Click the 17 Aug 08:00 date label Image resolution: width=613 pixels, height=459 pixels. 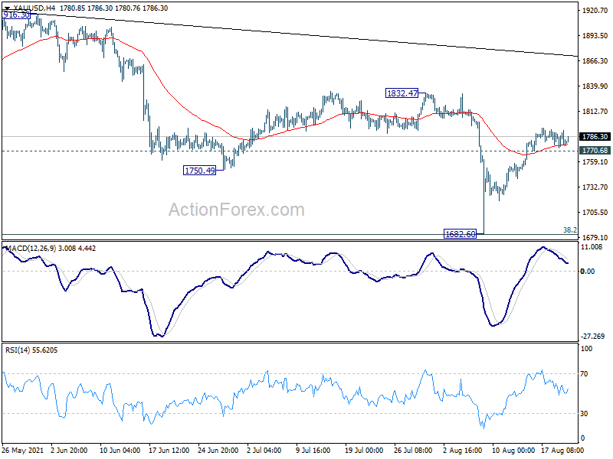[x=562, y=450]
